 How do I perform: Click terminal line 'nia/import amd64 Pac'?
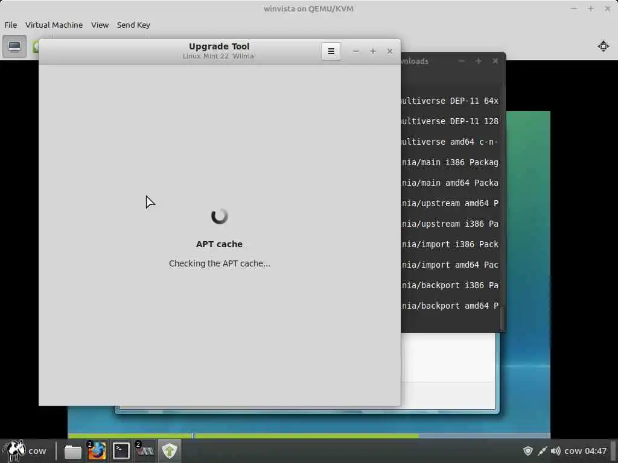[x=450, y=265]
